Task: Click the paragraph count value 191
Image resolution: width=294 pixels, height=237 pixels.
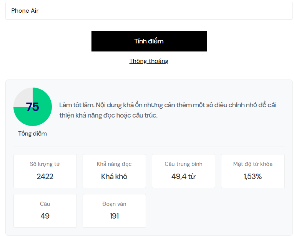Action: point(114,216)
